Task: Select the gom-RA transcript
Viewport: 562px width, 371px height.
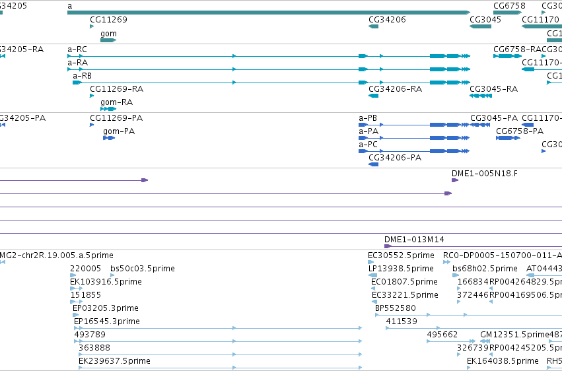Action: click(108, 109)
